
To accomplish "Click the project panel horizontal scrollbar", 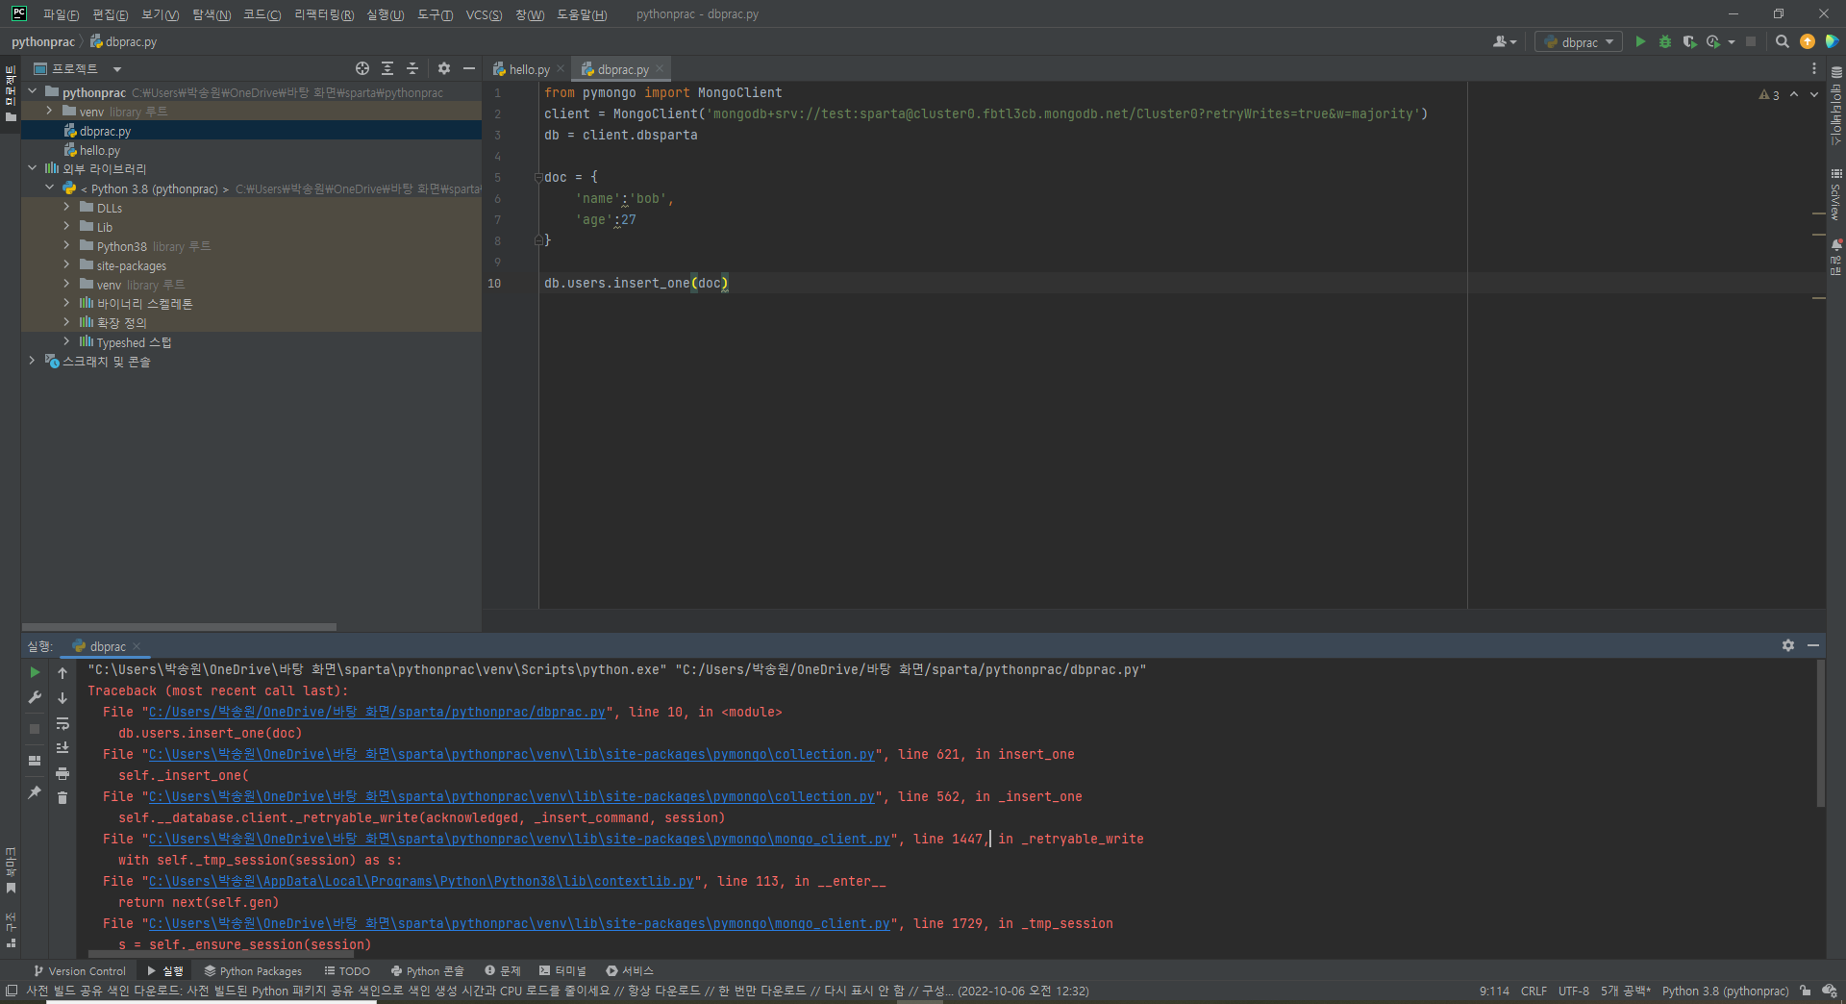I will click(180, 626).
